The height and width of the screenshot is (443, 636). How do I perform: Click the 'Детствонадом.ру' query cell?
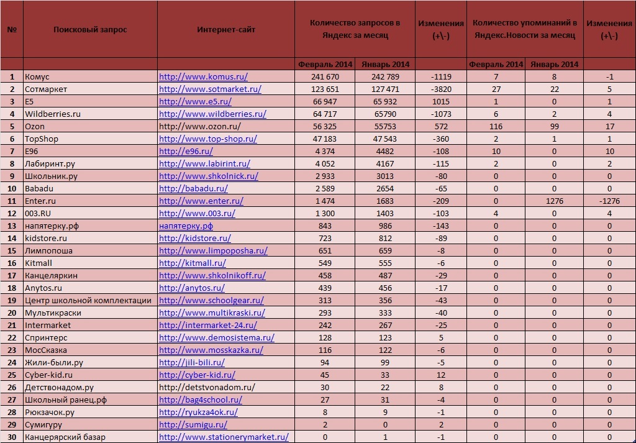point(90,388)
